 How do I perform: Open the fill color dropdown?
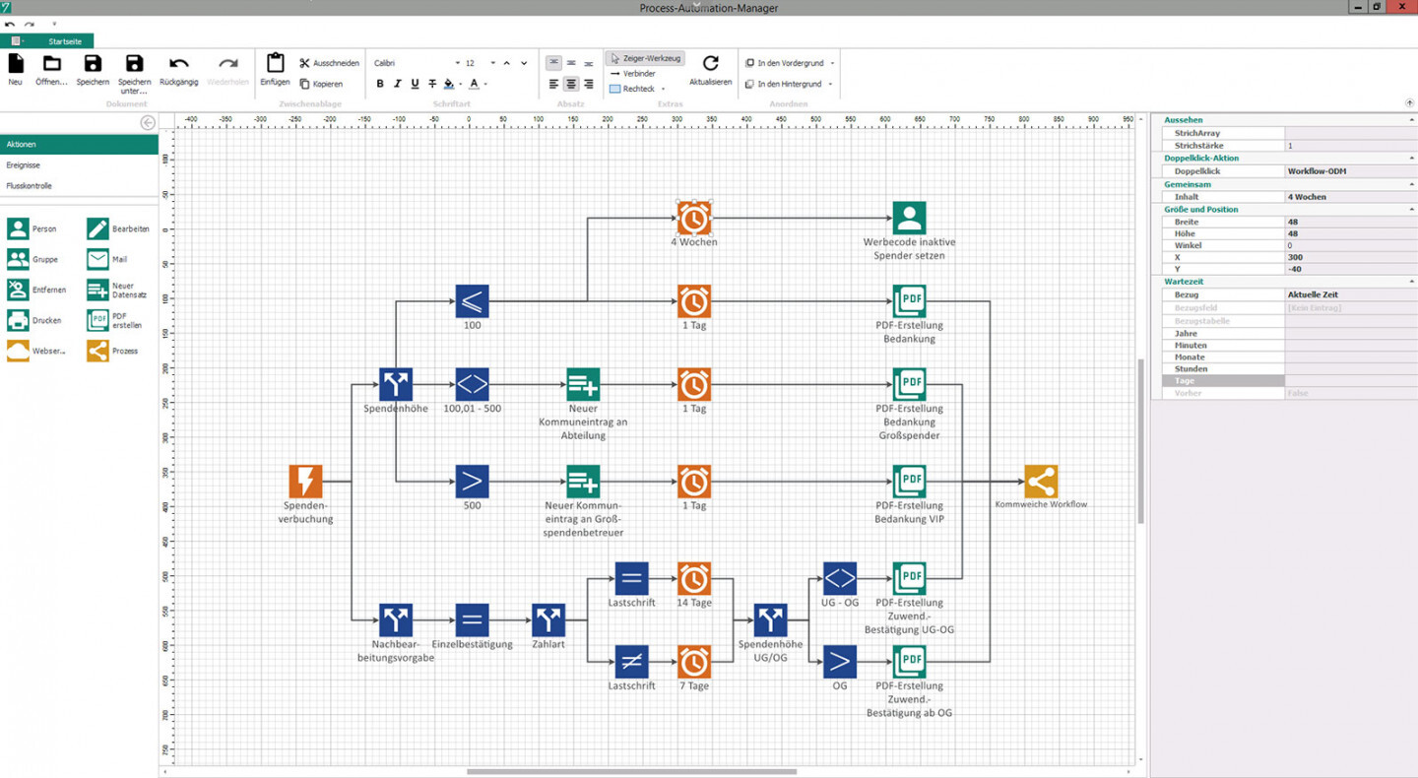pyautogui.click(x=461, y=85)
